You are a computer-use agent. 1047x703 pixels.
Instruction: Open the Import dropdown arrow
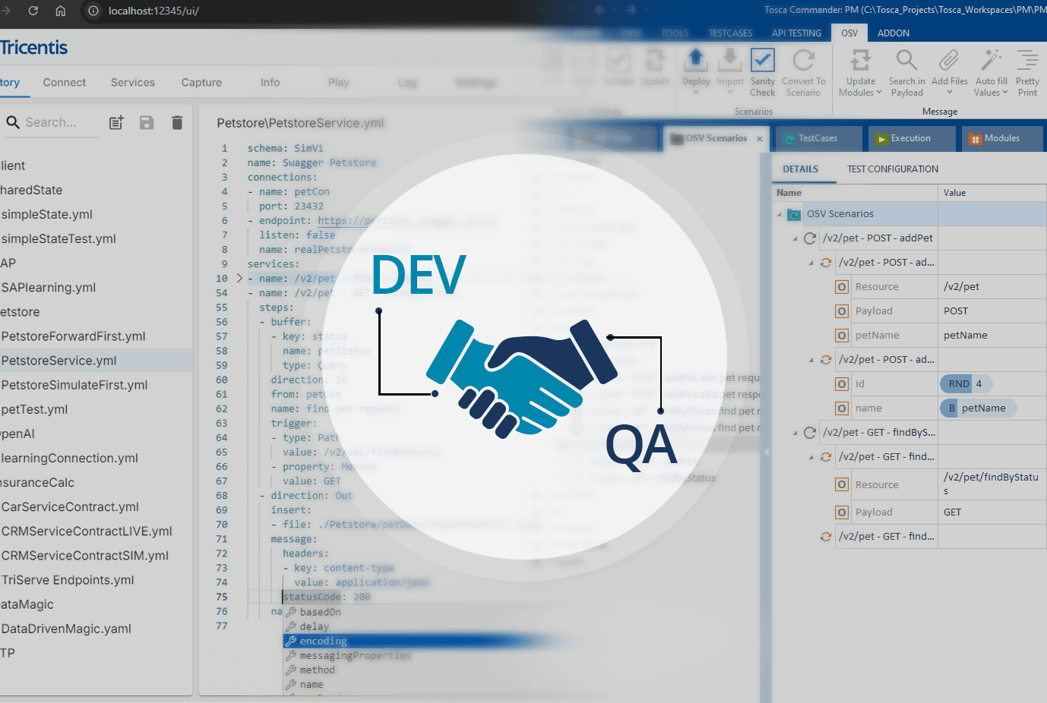point(730,93)
